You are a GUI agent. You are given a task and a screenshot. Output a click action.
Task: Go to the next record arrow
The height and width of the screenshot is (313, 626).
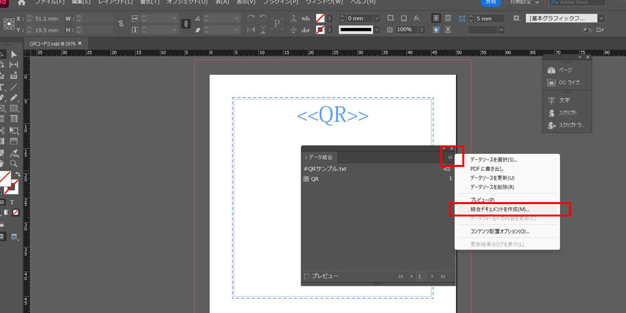(x=432, y=276)
